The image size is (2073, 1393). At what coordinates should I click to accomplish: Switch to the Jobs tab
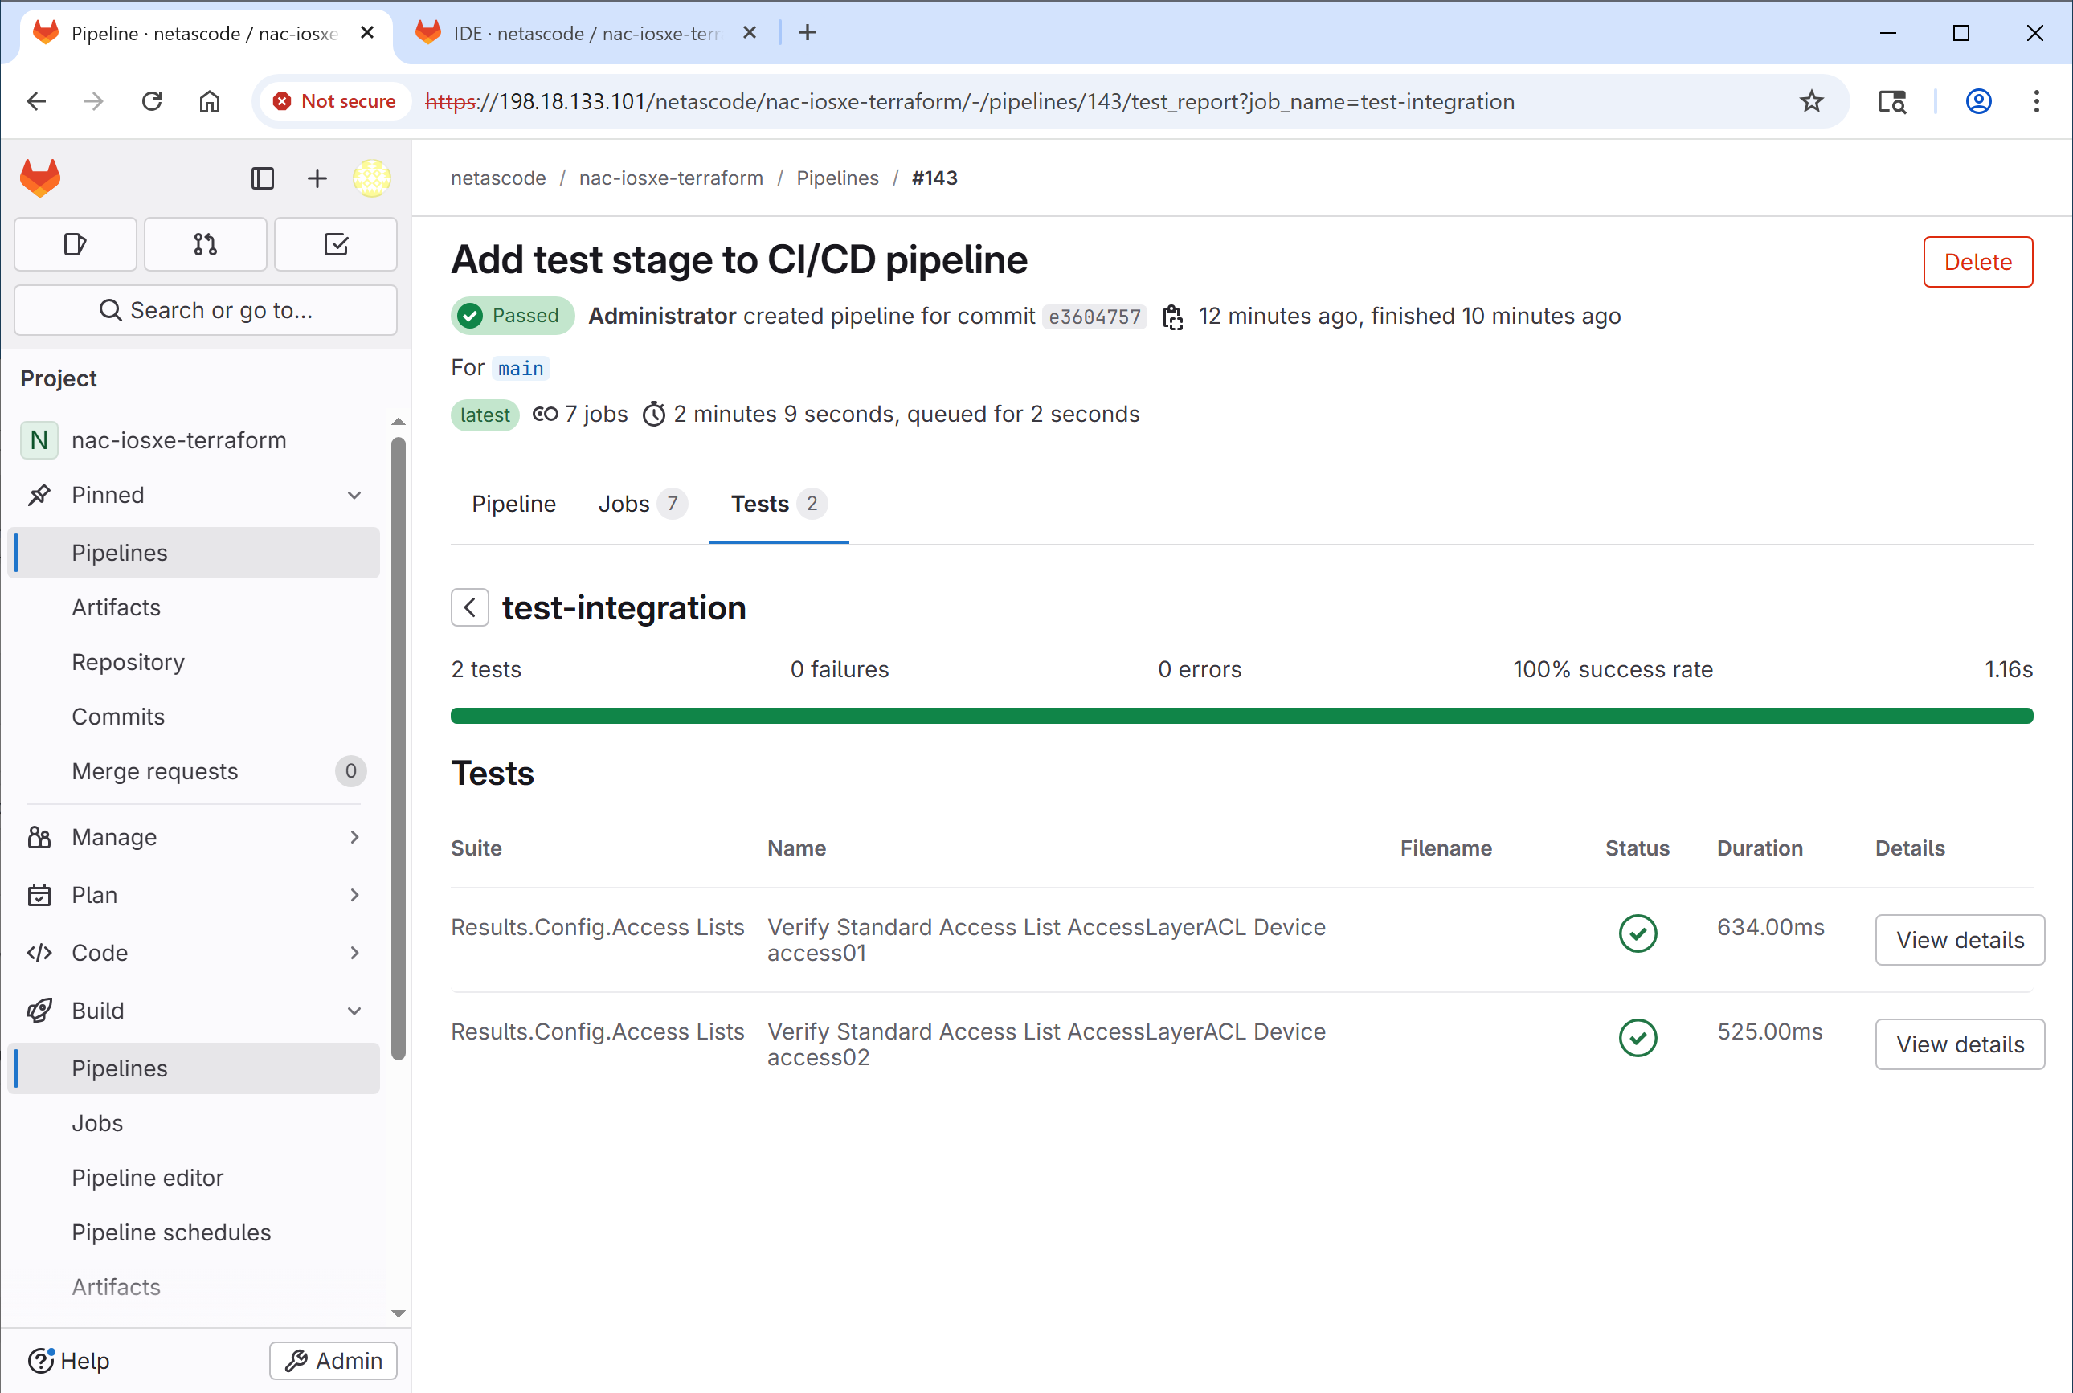[643, 504]
